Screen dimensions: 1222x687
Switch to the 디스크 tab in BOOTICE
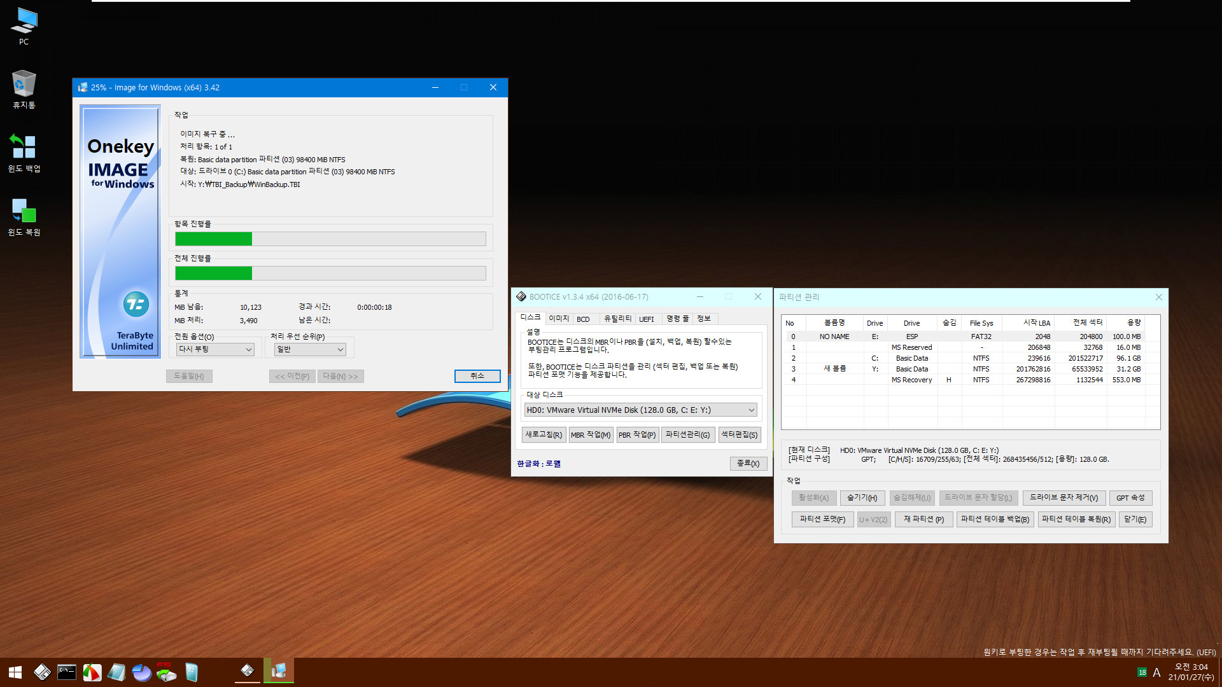[530, 317]
